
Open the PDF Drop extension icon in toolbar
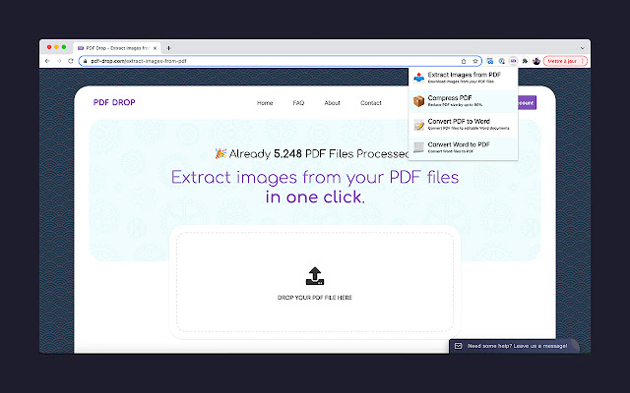[513, 61]
